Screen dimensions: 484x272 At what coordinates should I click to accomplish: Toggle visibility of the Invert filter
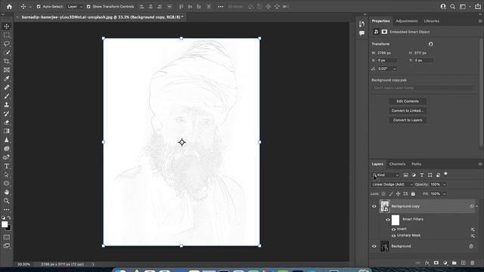(393, 229)
